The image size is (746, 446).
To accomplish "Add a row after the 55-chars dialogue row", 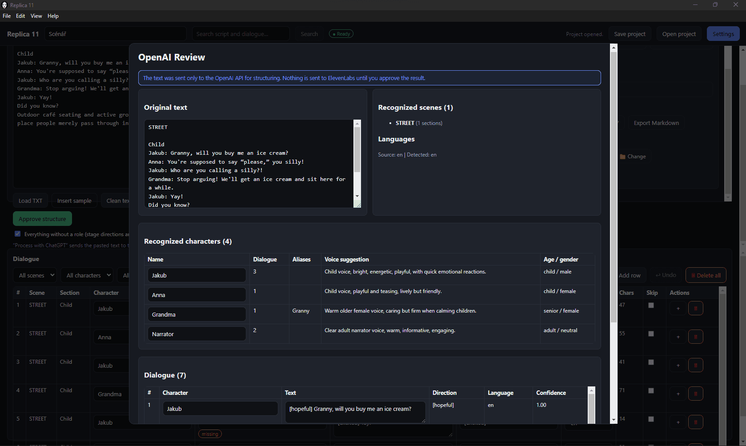I will pyautogui.click(x=678, y=337).
